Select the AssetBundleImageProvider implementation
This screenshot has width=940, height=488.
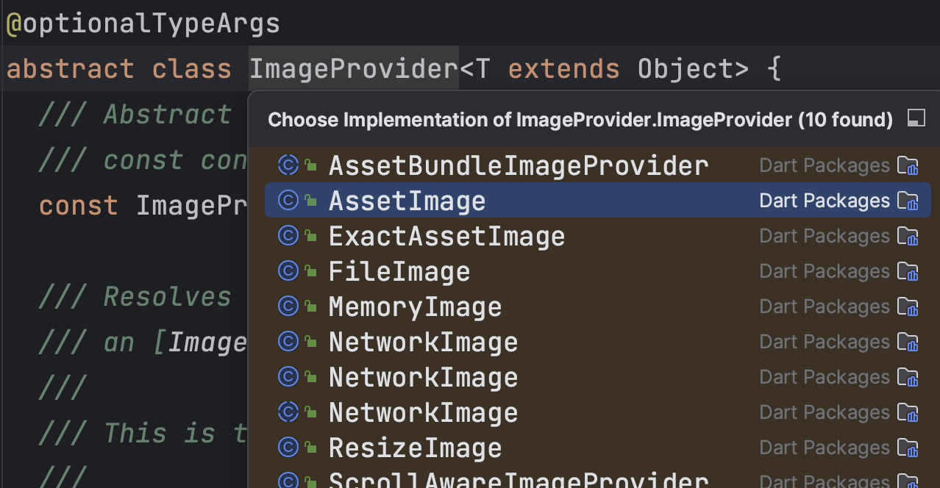click(519, 166)
